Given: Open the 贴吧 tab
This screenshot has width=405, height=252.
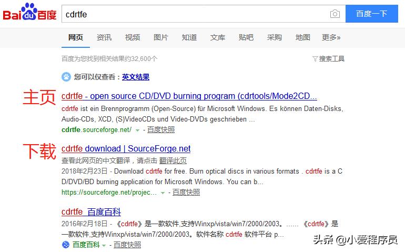Looking at the screenshot, I should (246, 37).
